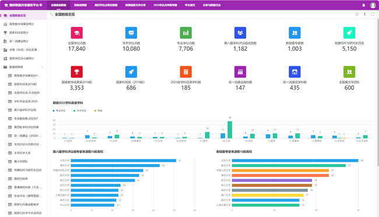This screenshot has width=379, height=217.
Task: Click the tall green 08 工学 bar
Action: [x=230, y=130]
